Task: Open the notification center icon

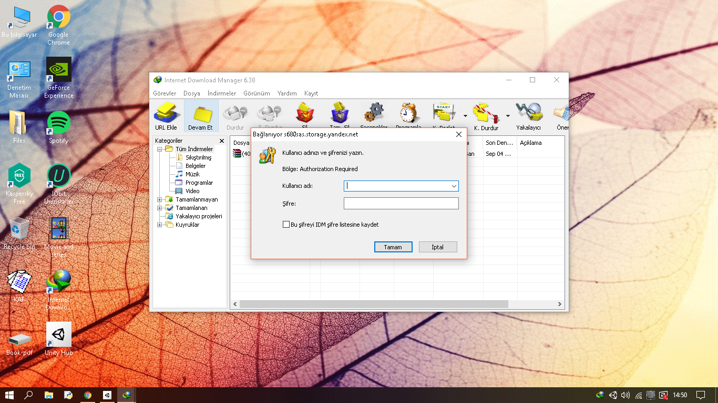Action: pos(701,395)
